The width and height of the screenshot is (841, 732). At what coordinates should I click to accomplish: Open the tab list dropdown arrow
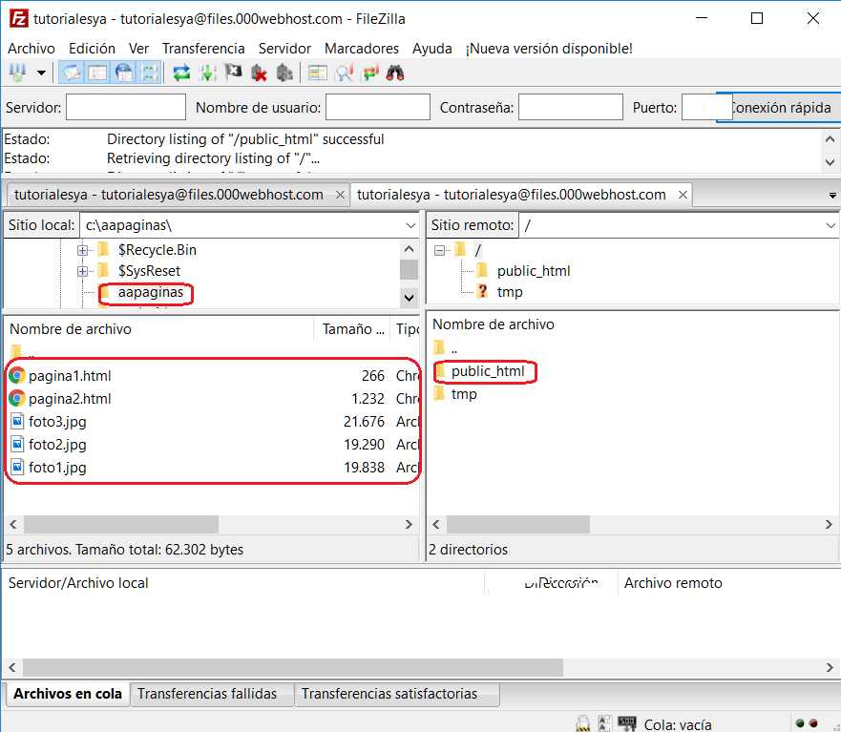pos(831,196)
